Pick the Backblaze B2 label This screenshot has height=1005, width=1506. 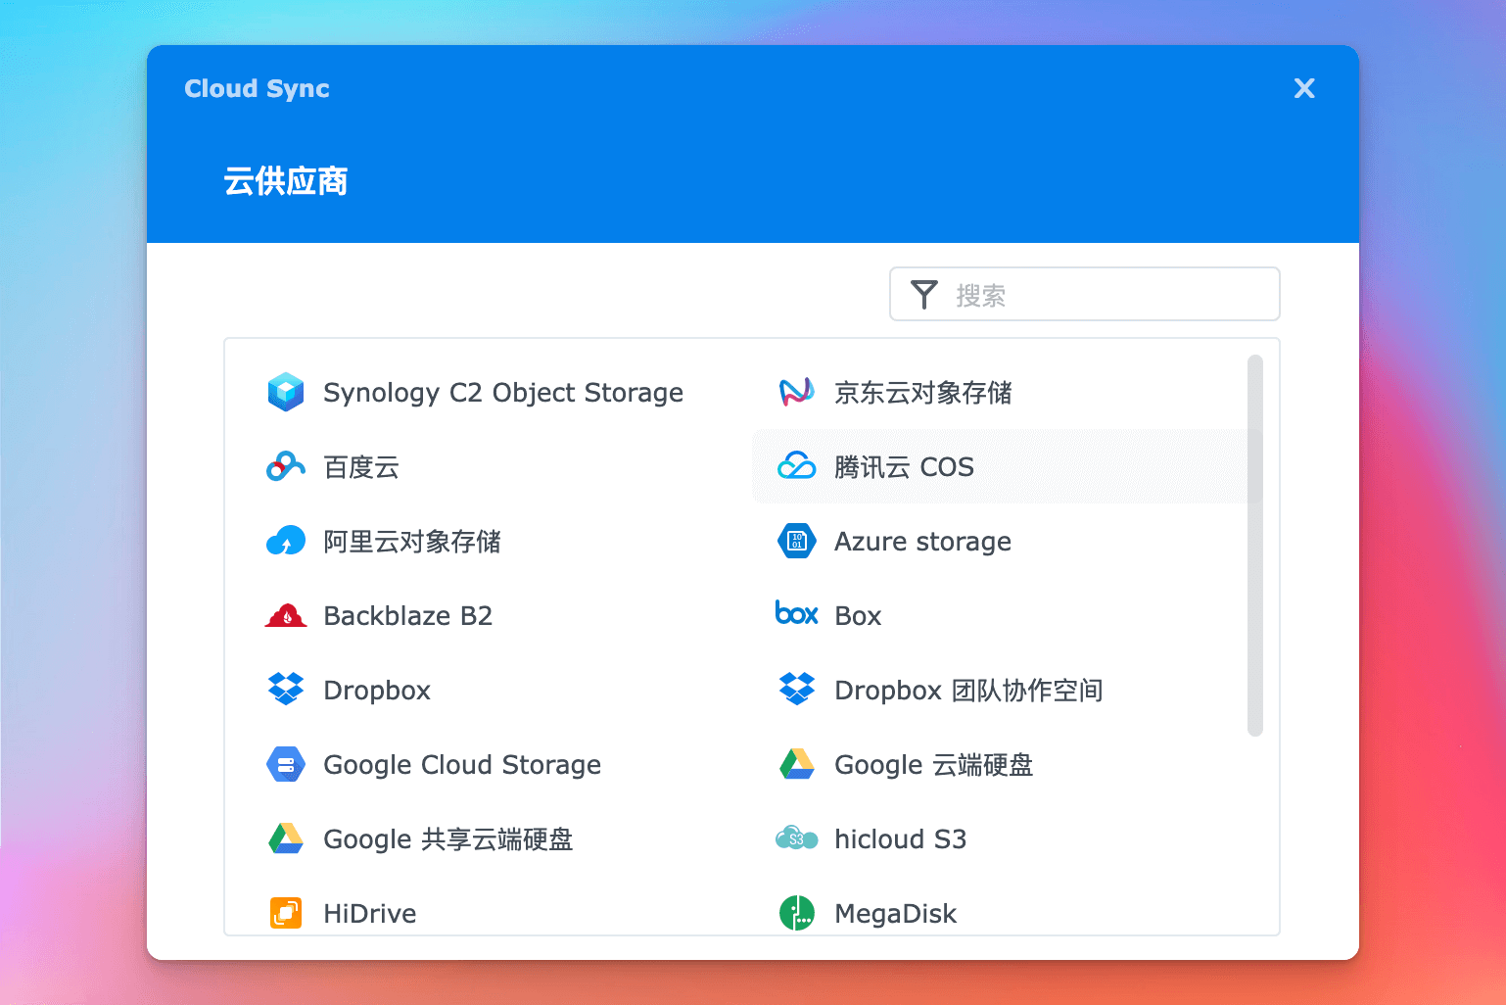point(408,616)
